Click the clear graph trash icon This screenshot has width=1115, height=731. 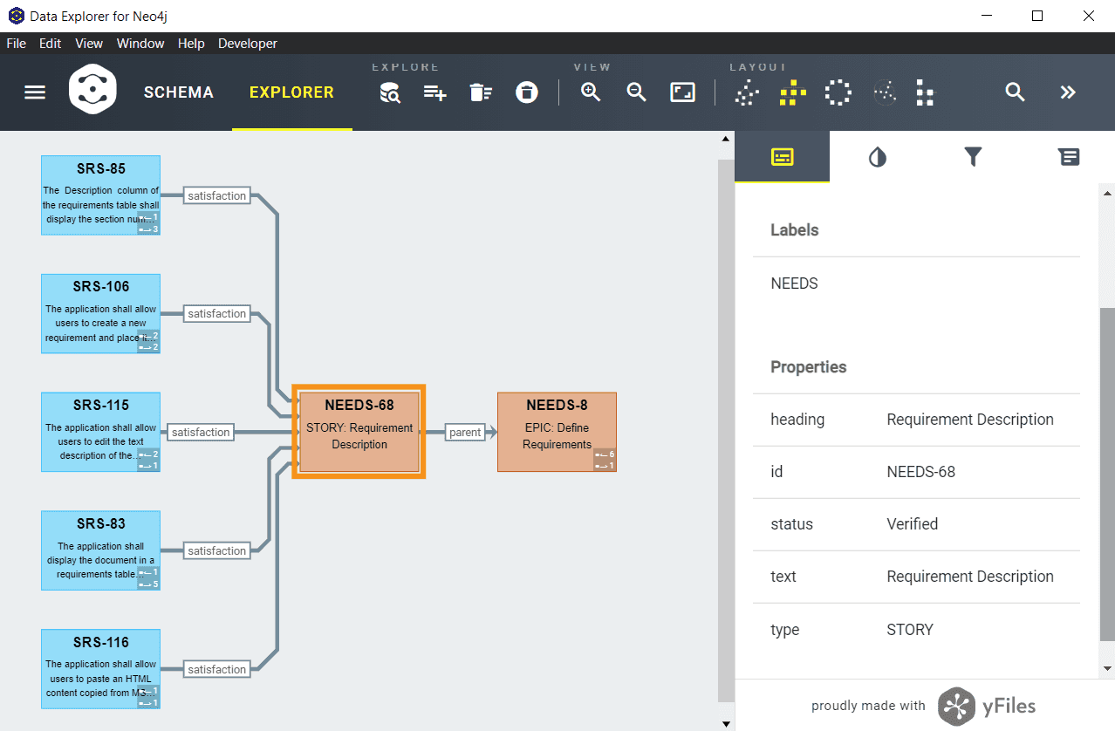[x=527, y=92]
